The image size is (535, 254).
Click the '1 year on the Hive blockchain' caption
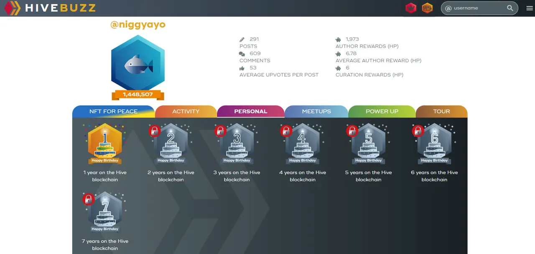[x=105, y=176]
